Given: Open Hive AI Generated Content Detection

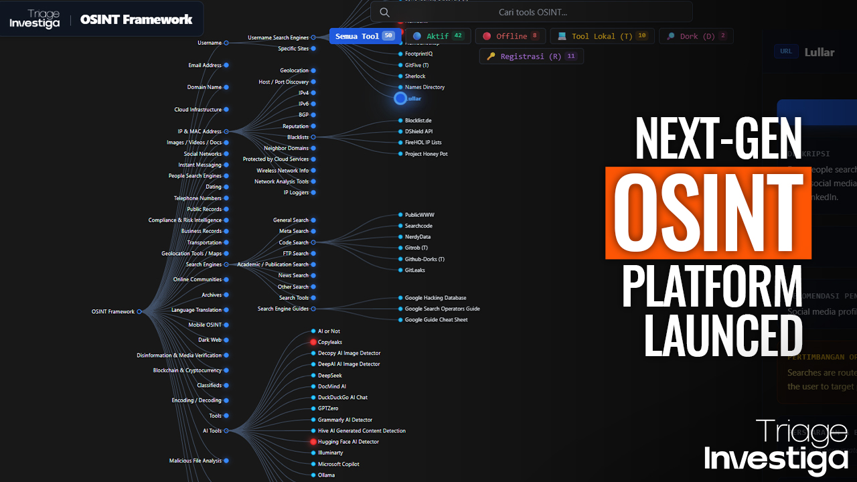Looking at the screenshot, I should (x=362, y=431).
